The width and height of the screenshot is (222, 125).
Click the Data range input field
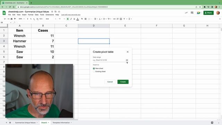click(109, 60)
